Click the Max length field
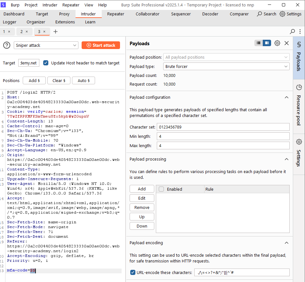Screen dimensions: 305x282 (223, 145)
